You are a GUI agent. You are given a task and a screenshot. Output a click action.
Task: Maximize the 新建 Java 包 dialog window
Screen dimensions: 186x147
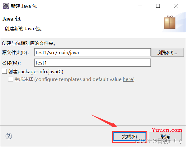pyautogui.click(x=158, y=6)
